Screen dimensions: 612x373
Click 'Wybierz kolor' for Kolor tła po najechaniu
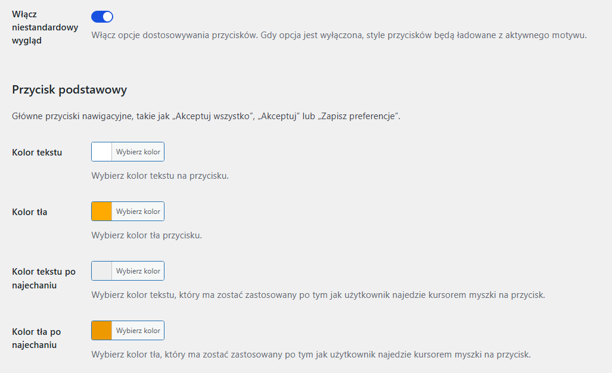138,331
